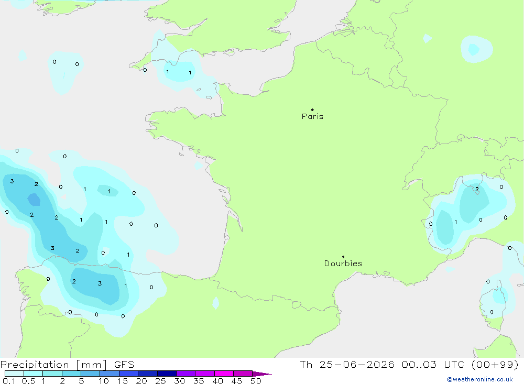Click legend value label '0.5'

coord(28,381)
